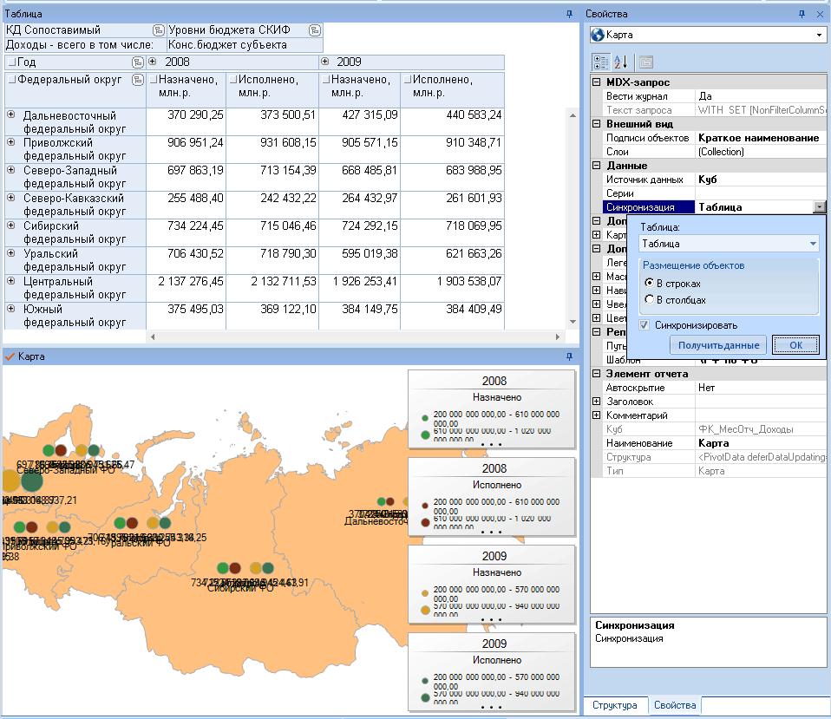Viewport: 831px width, 719px height.
Task: Click the filter icon beside КД Сопоставимый
Action: tap(158, 30)
